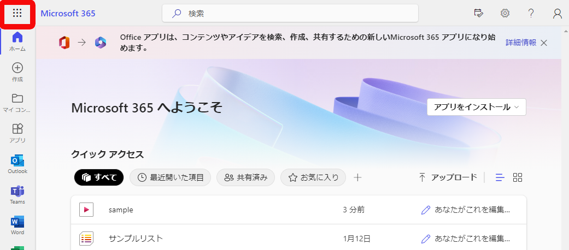Switch to list view layout
Screen dimensions: 569x250
click(x=500, y=177)
